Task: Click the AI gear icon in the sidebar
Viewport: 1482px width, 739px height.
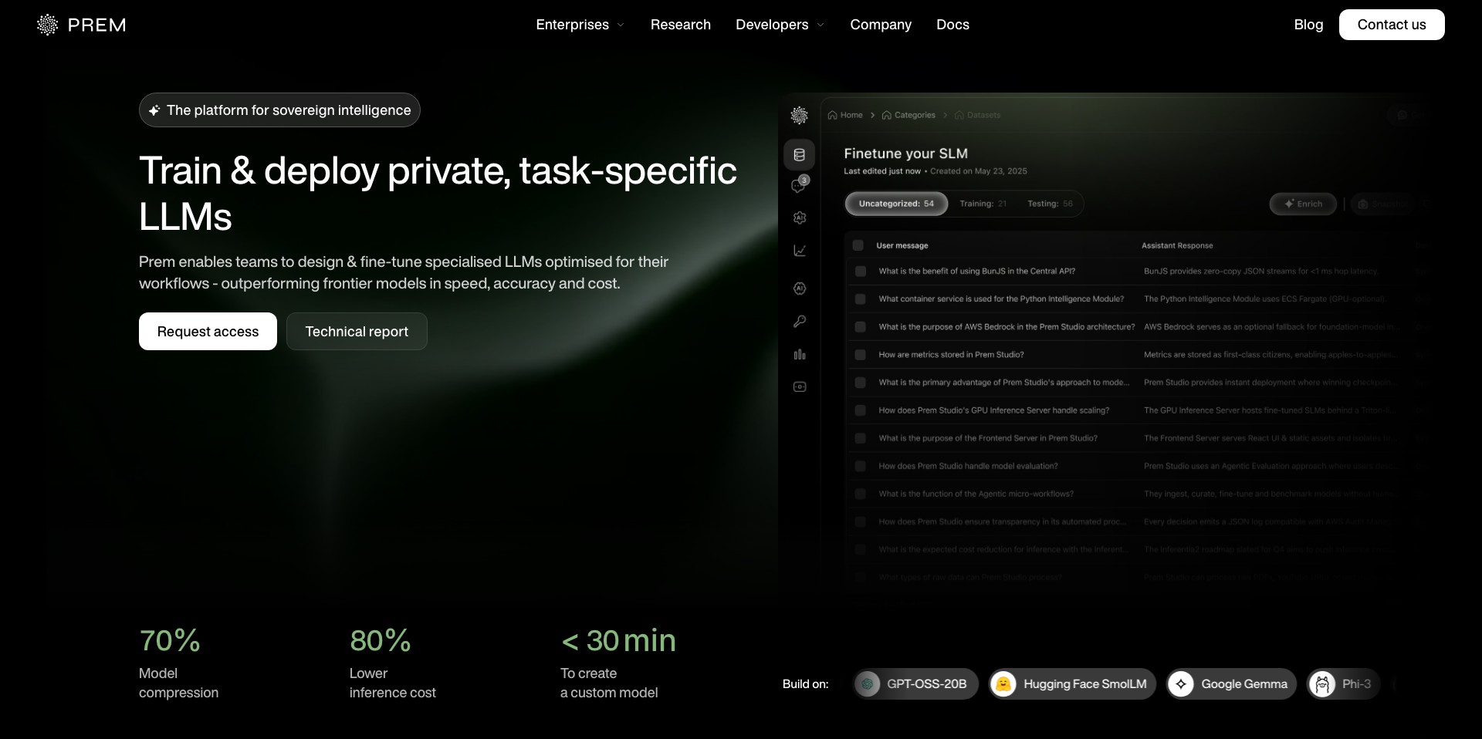Action: pos(800,218)
